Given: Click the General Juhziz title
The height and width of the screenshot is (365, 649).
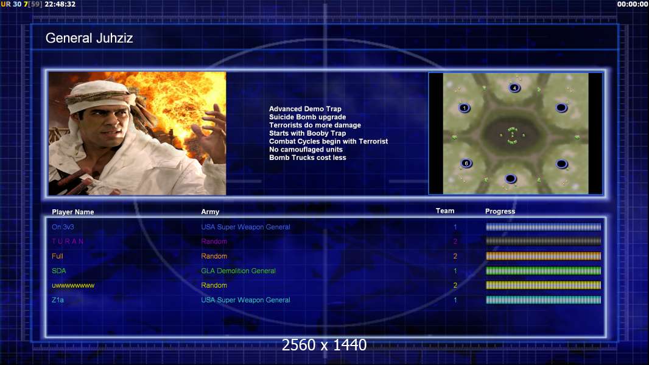Looking at the screenshot, I should click(x=89, y=38).
